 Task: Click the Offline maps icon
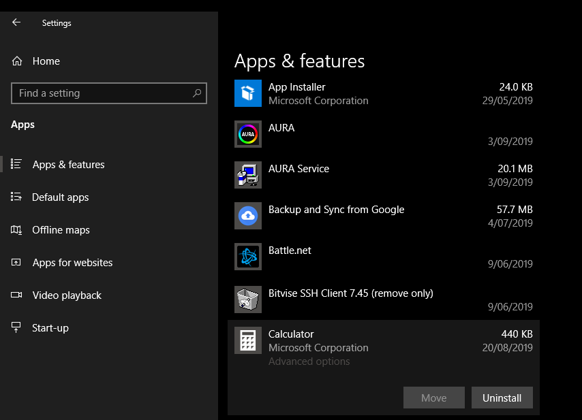pyautogui.click(x=16, y=230)
